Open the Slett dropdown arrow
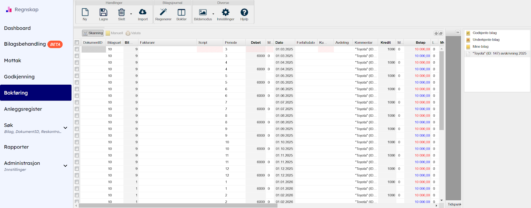The image size is (531, 208). point(131,14)
